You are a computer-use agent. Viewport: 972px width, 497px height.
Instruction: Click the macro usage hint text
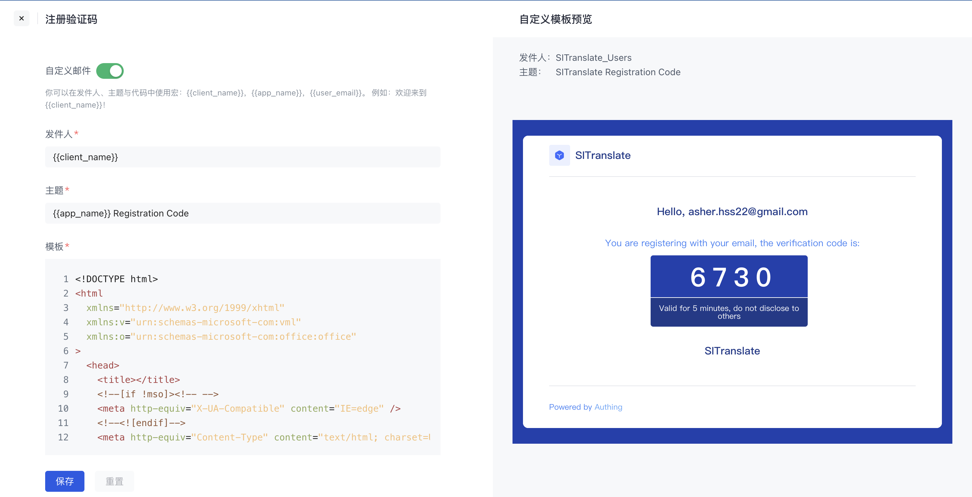(x=236, y=99)
